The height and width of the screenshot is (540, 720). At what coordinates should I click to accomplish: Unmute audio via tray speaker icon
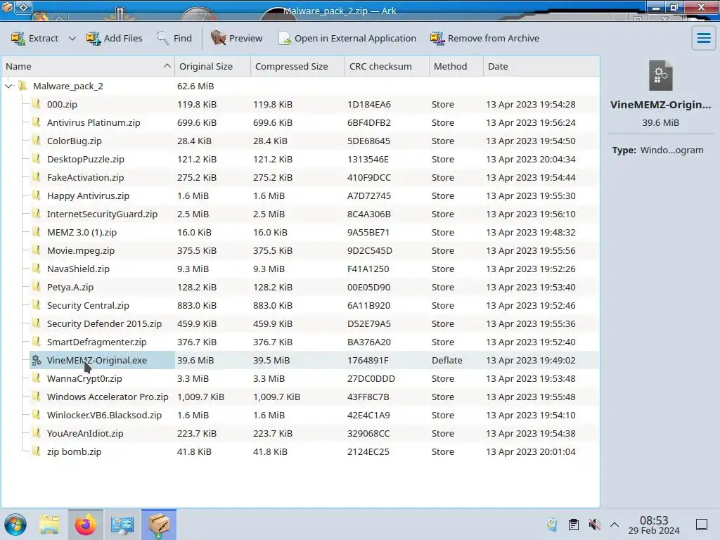pos(594,525)
